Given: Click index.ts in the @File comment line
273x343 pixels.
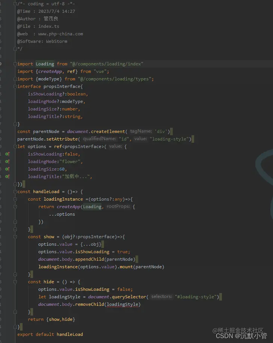Looking at the screenshot, I should point(49,26).
